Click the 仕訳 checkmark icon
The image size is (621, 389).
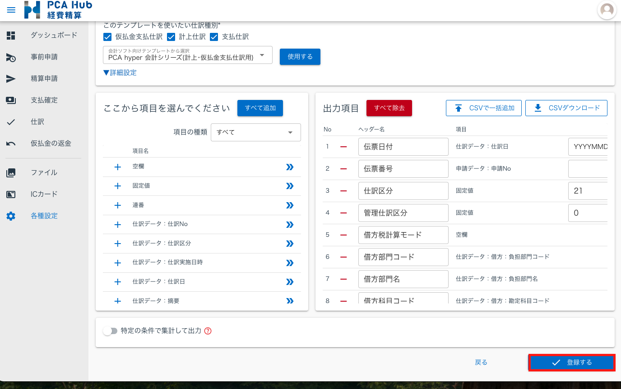coord(11,122)
